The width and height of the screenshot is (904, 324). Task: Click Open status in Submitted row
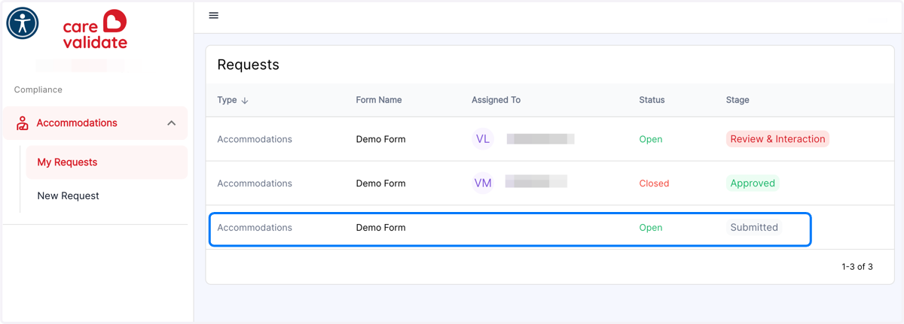coord(651,228)
